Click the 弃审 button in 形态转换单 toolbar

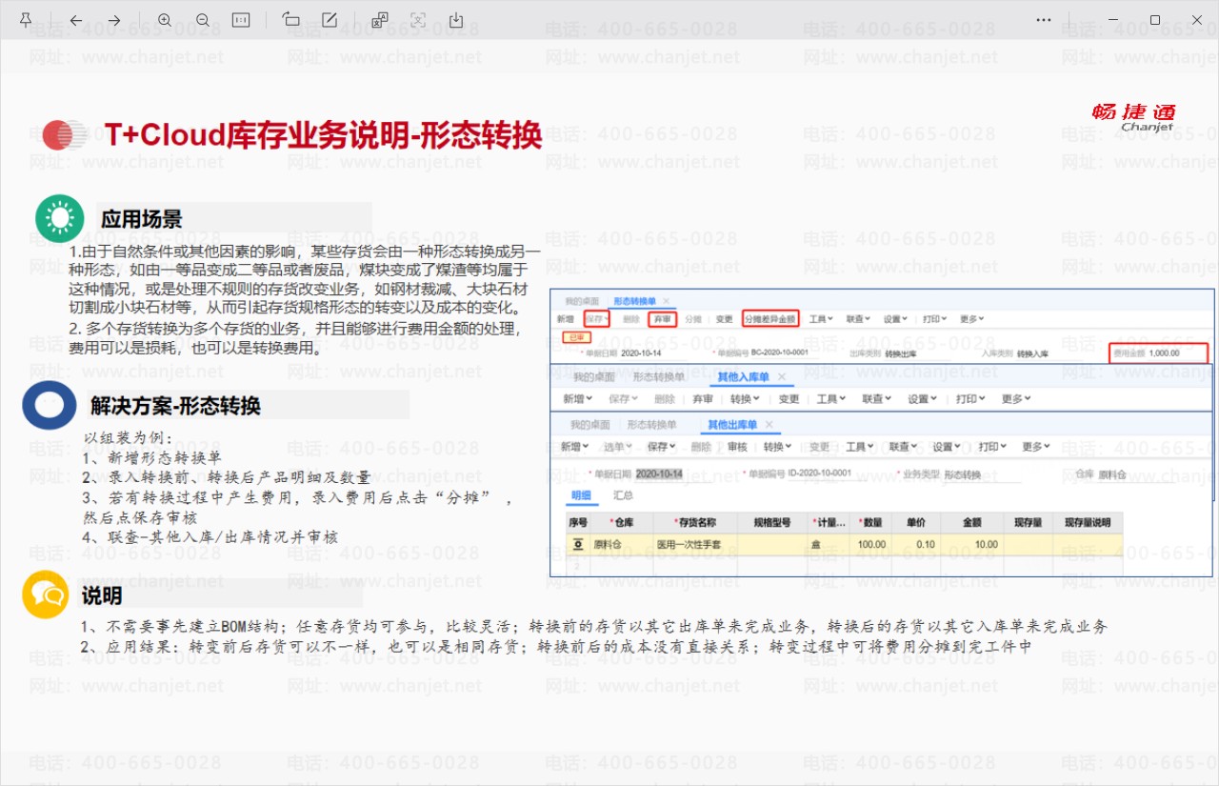tap(662, 319)
